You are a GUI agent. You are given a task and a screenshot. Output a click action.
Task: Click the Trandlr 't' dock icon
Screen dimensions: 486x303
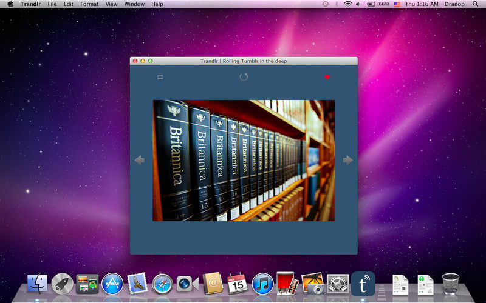[x=363, y=284]
